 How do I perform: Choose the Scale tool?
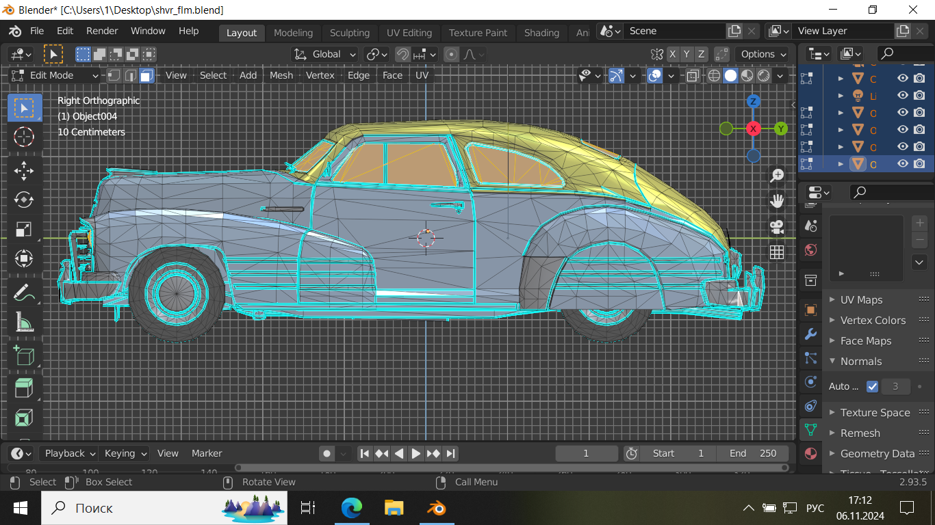click(x=24, y=229)
